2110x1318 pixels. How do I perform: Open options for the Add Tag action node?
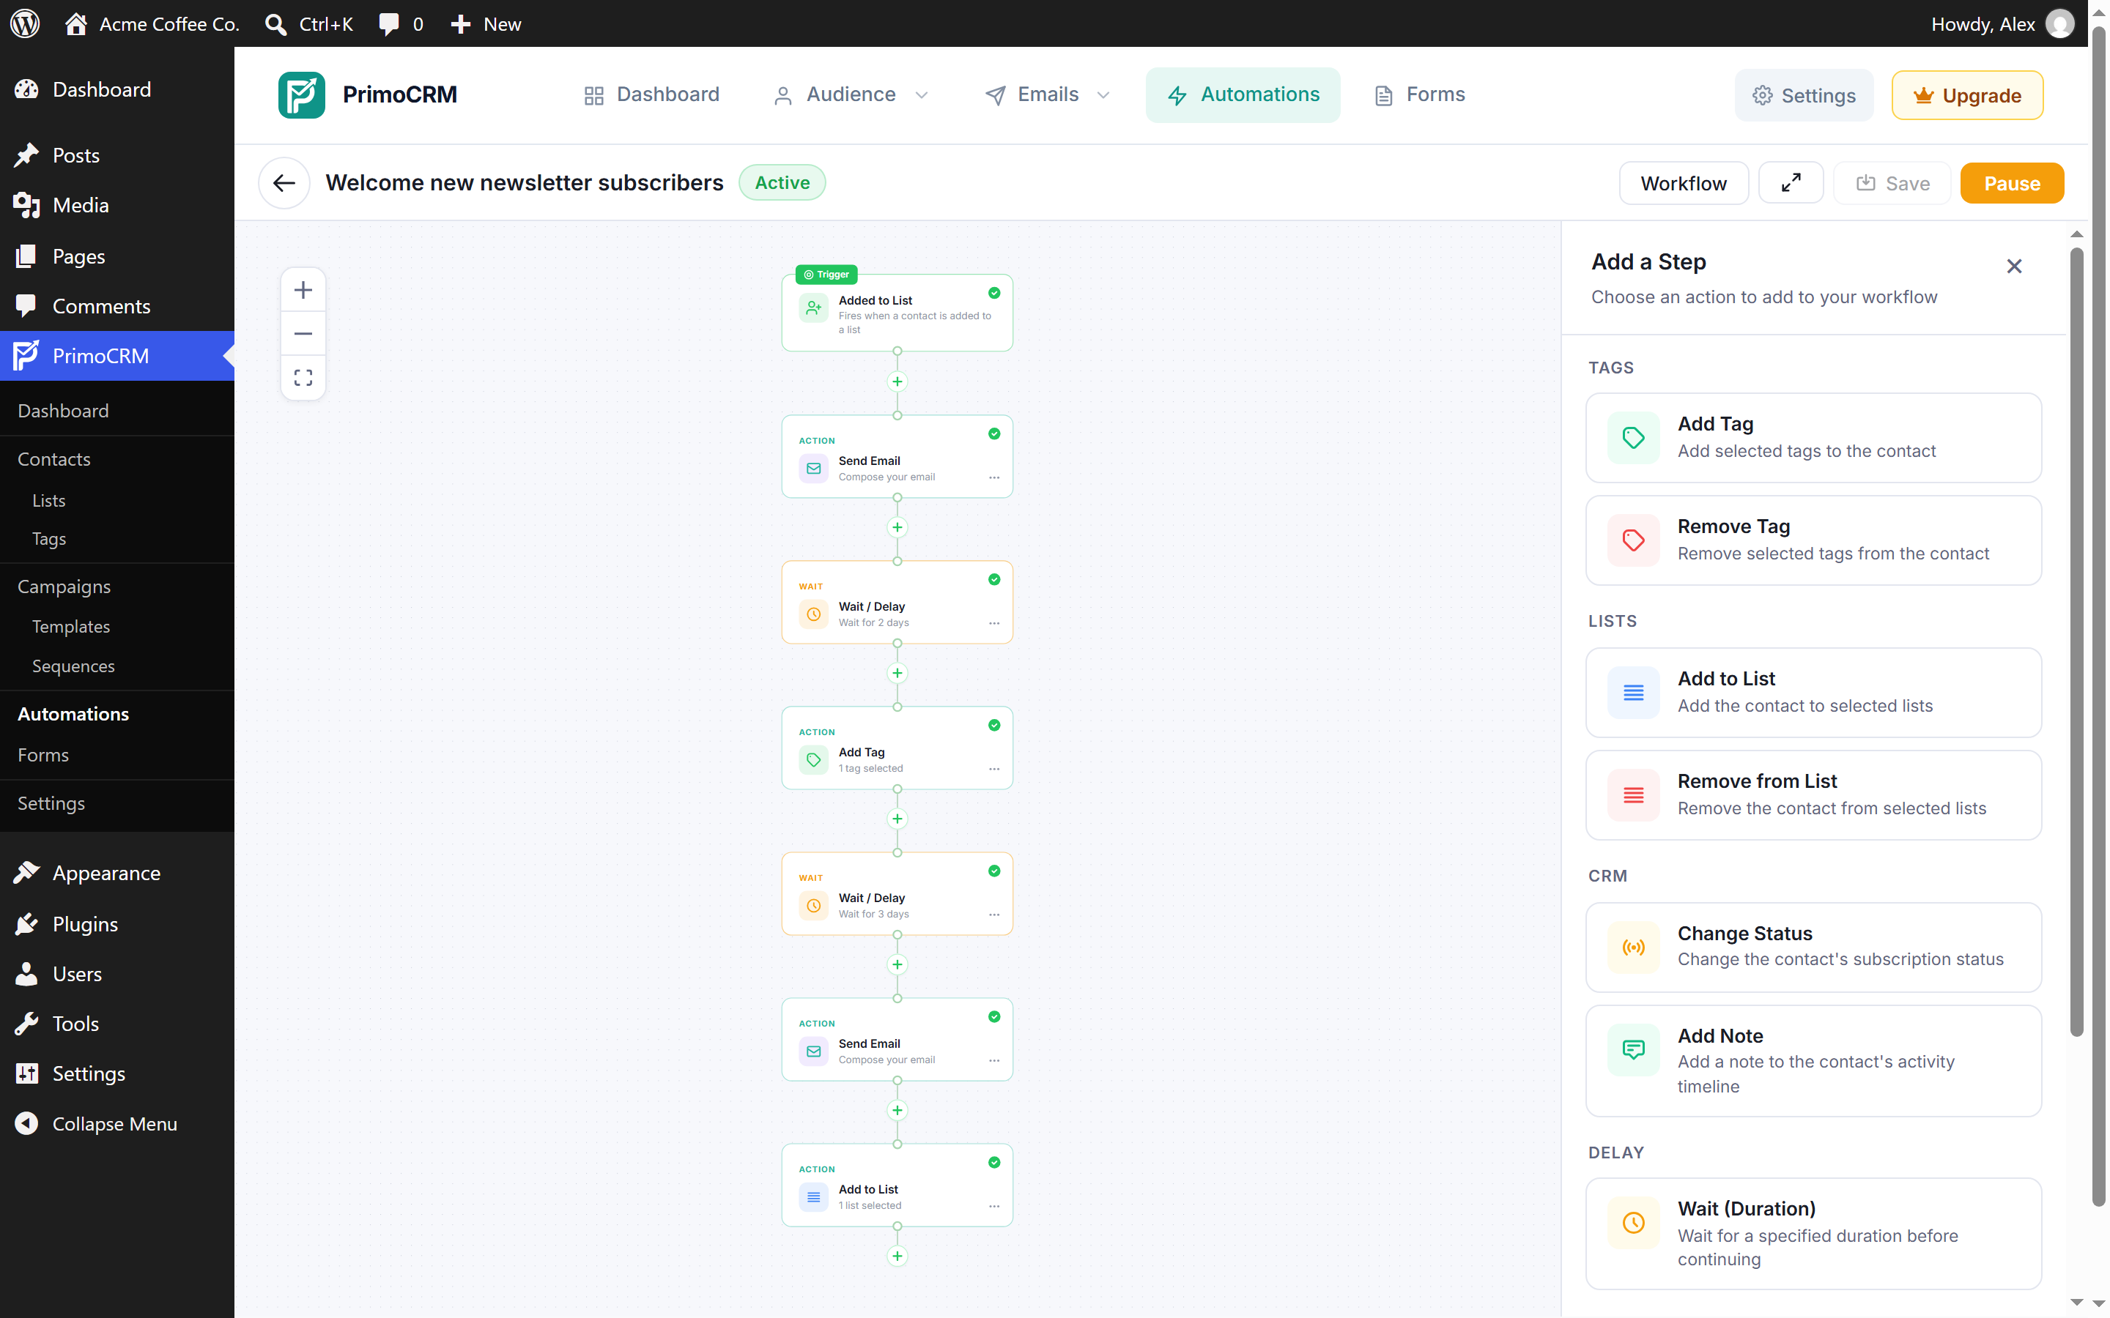click(x=994, y=768)
